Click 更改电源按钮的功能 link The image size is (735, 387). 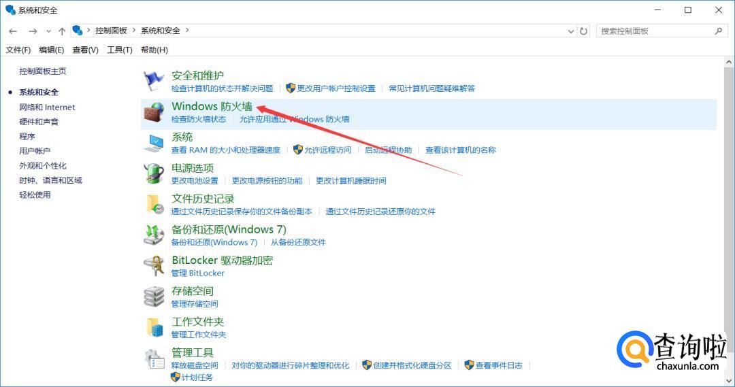267,181
